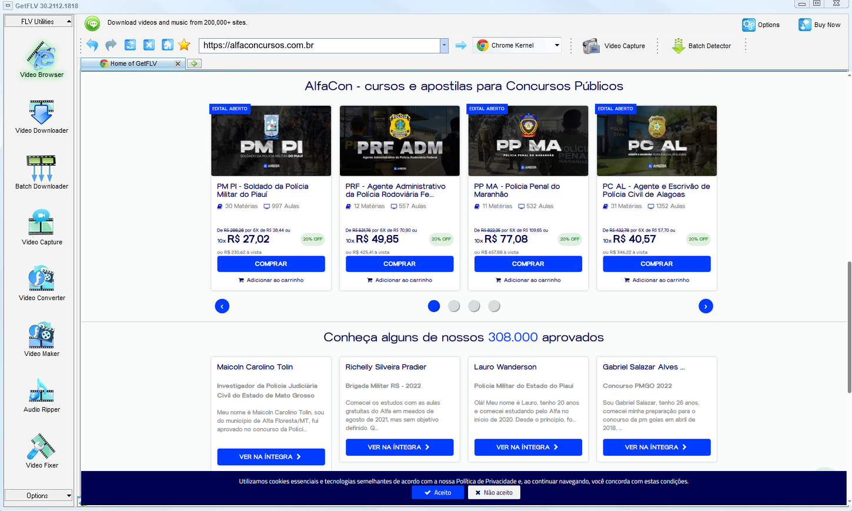Screen dimensions: 852x511
Task: Click COMPRAR for PRF ADM course
Action: click(400, 264)
